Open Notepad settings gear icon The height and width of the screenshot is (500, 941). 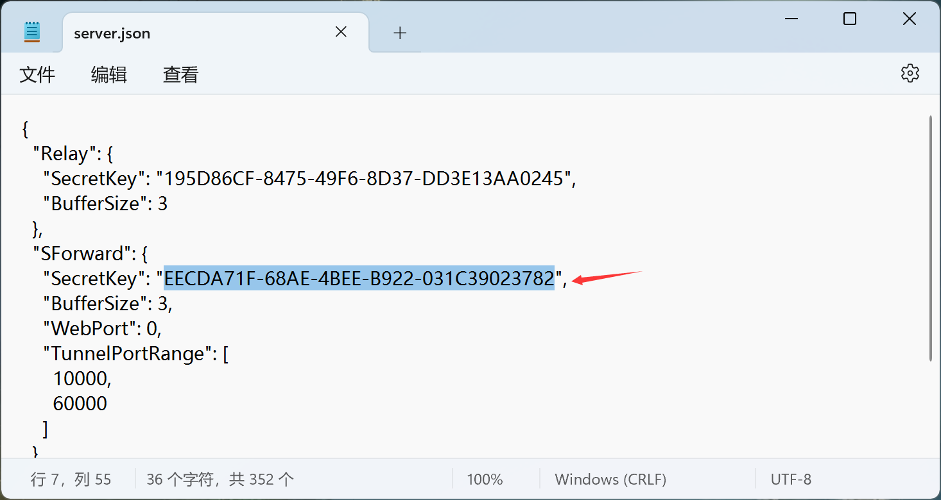point(910,73)
